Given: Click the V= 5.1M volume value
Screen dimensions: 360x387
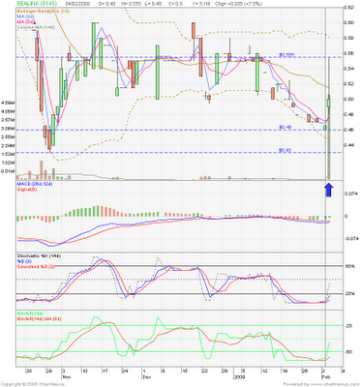Looking at the screenshot, I should point(202,4).
